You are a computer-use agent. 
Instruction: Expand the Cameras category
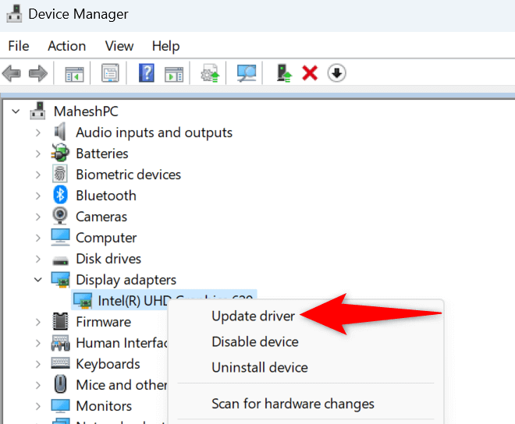[38, 217]
